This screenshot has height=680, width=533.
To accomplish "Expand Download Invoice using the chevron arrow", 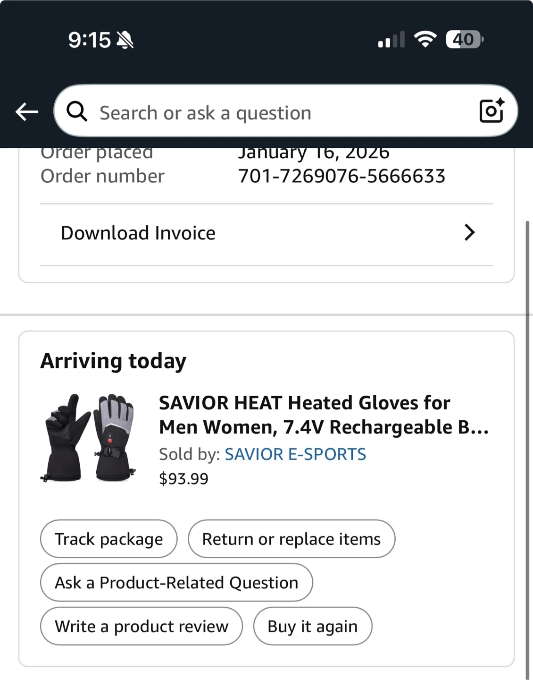I will pyautogui.click(x=469, y=232).
